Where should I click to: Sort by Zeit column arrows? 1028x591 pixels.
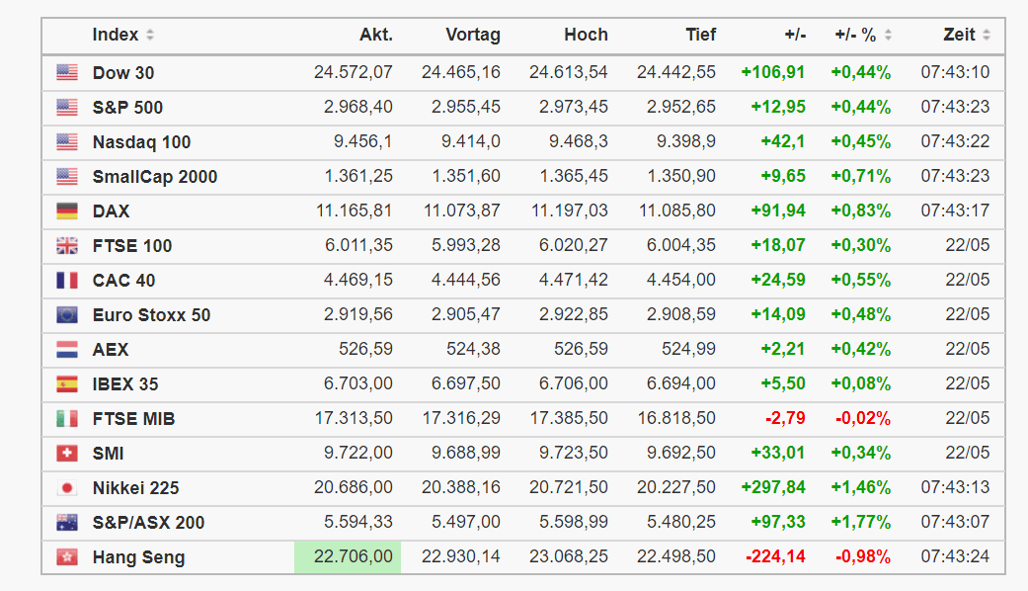[987, 36]
